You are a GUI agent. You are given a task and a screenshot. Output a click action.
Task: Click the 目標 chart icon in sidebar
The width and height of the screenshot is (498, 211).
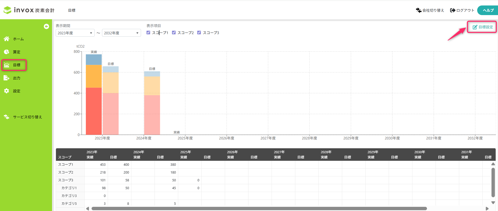tap(7, 65)
